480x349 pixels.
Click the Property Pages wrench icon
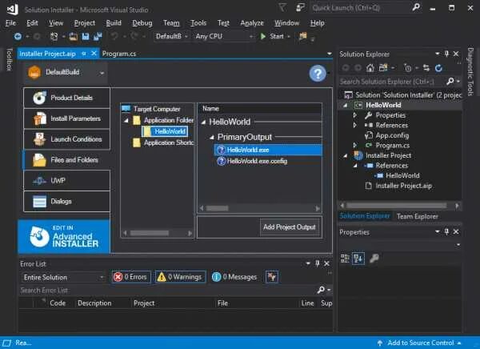click(374, 259)
